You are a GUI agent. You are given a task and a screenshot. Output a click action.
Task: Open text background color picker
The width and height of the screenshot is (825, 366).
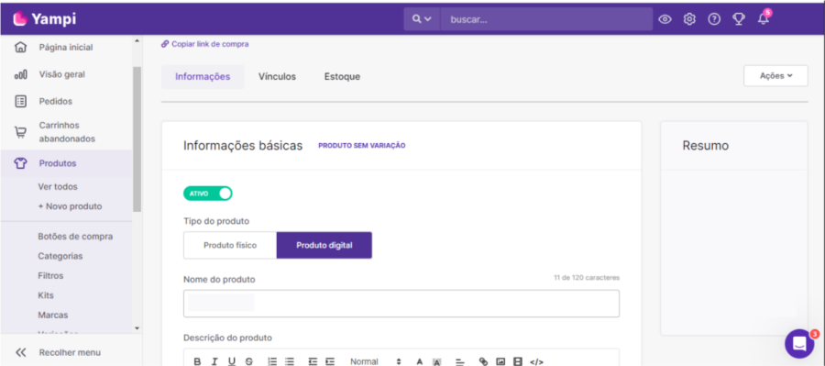[436, 361]
